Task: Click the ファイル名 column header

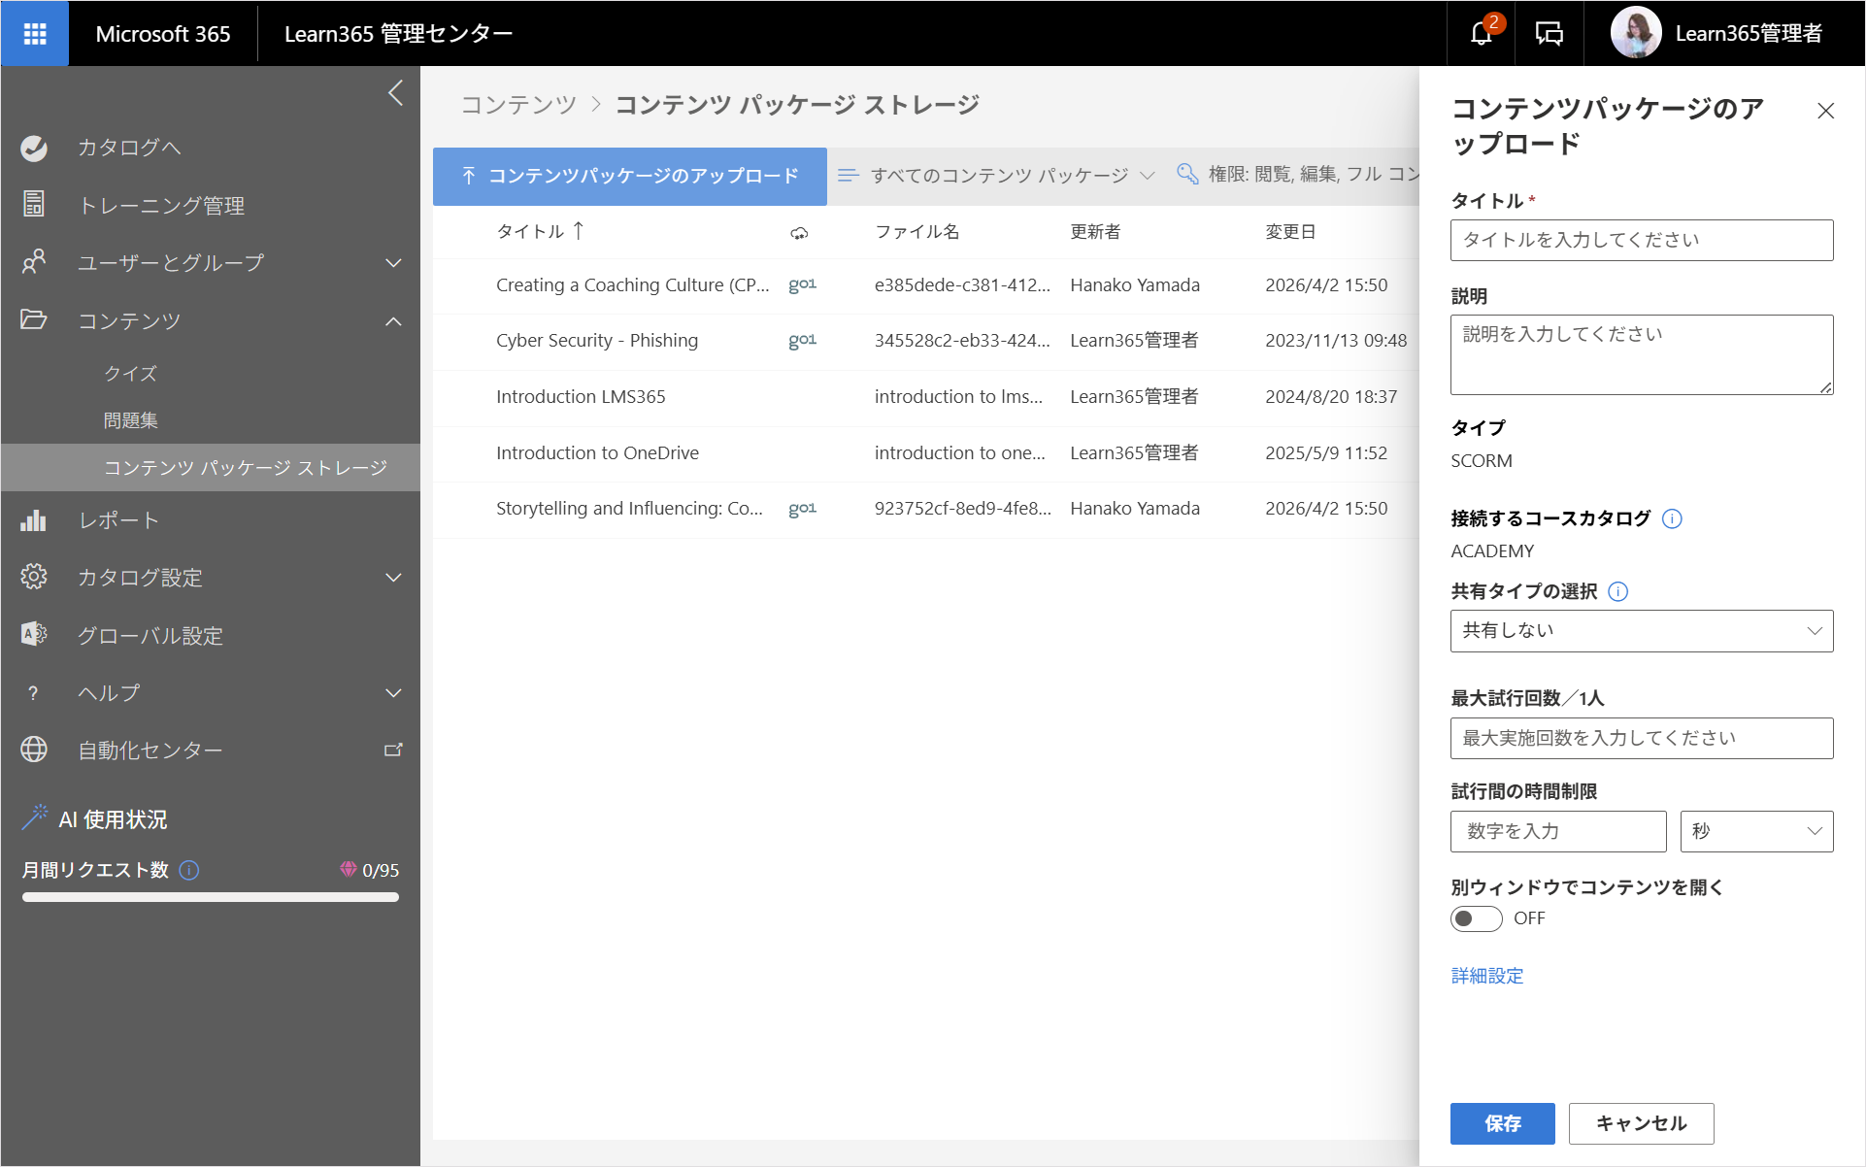Action: coord(916,231)
